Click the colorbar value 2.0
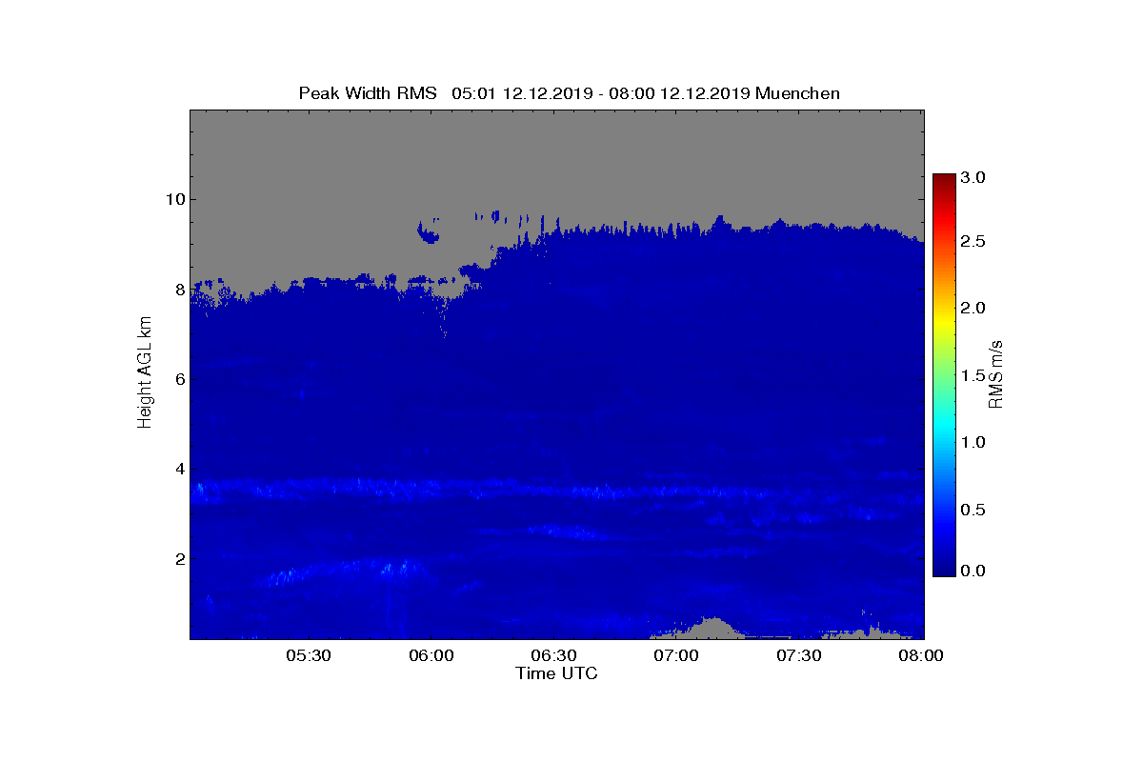 (973, 308)
